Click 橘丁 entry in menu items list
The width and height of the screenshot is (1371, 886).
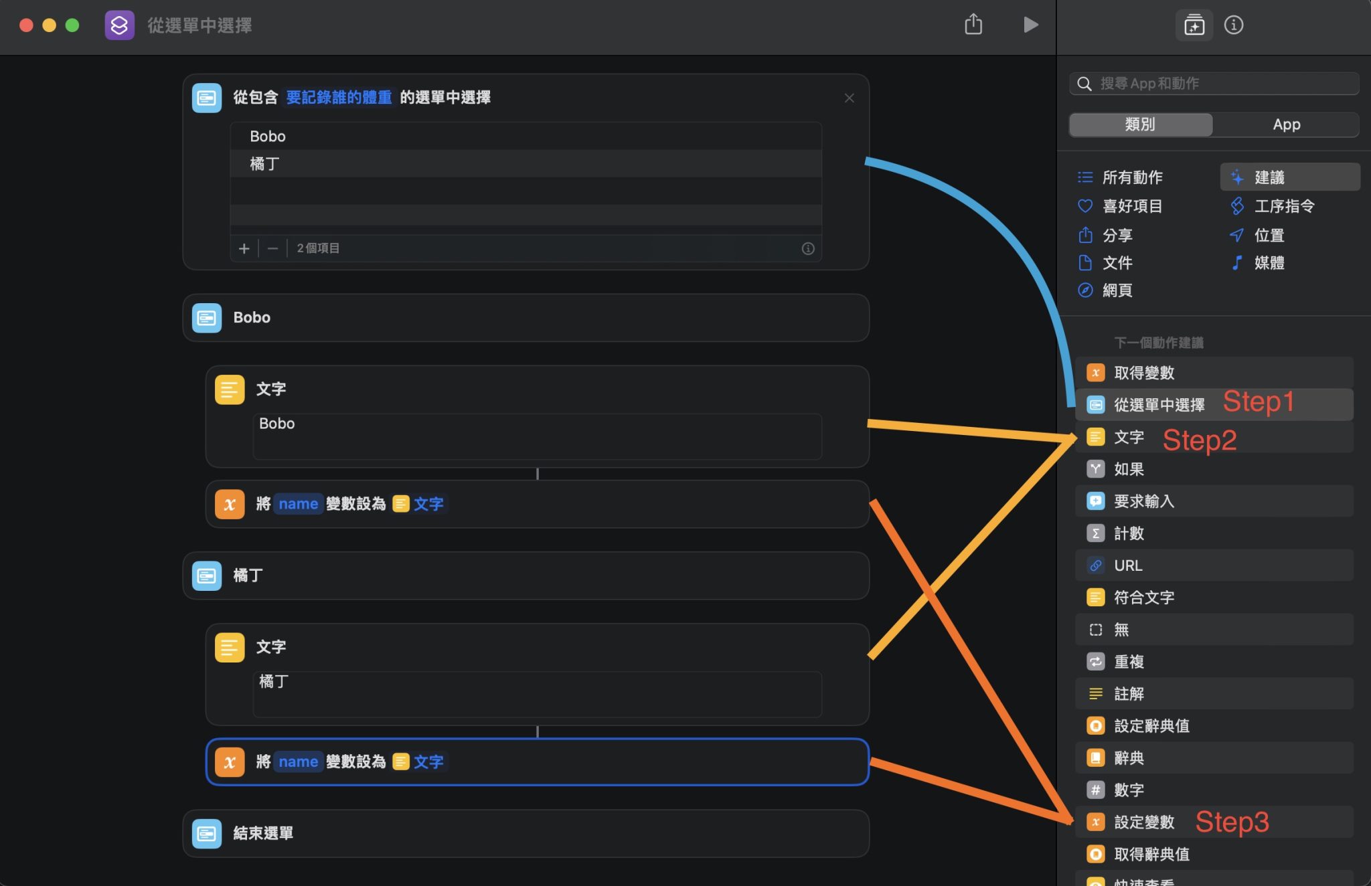click(x=264, y=164)
